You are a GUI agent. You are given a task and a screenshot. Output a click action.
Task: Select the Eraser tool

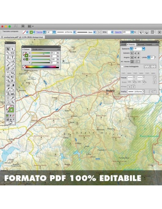[13, 69]
